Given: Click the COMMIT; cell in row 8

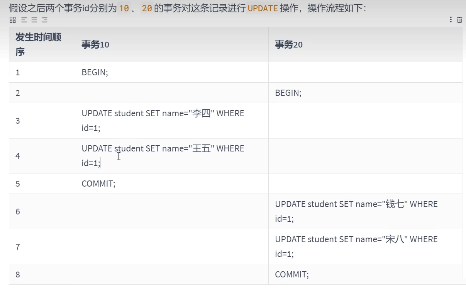Looking at the screenshot, I should (x=292, y=275).
